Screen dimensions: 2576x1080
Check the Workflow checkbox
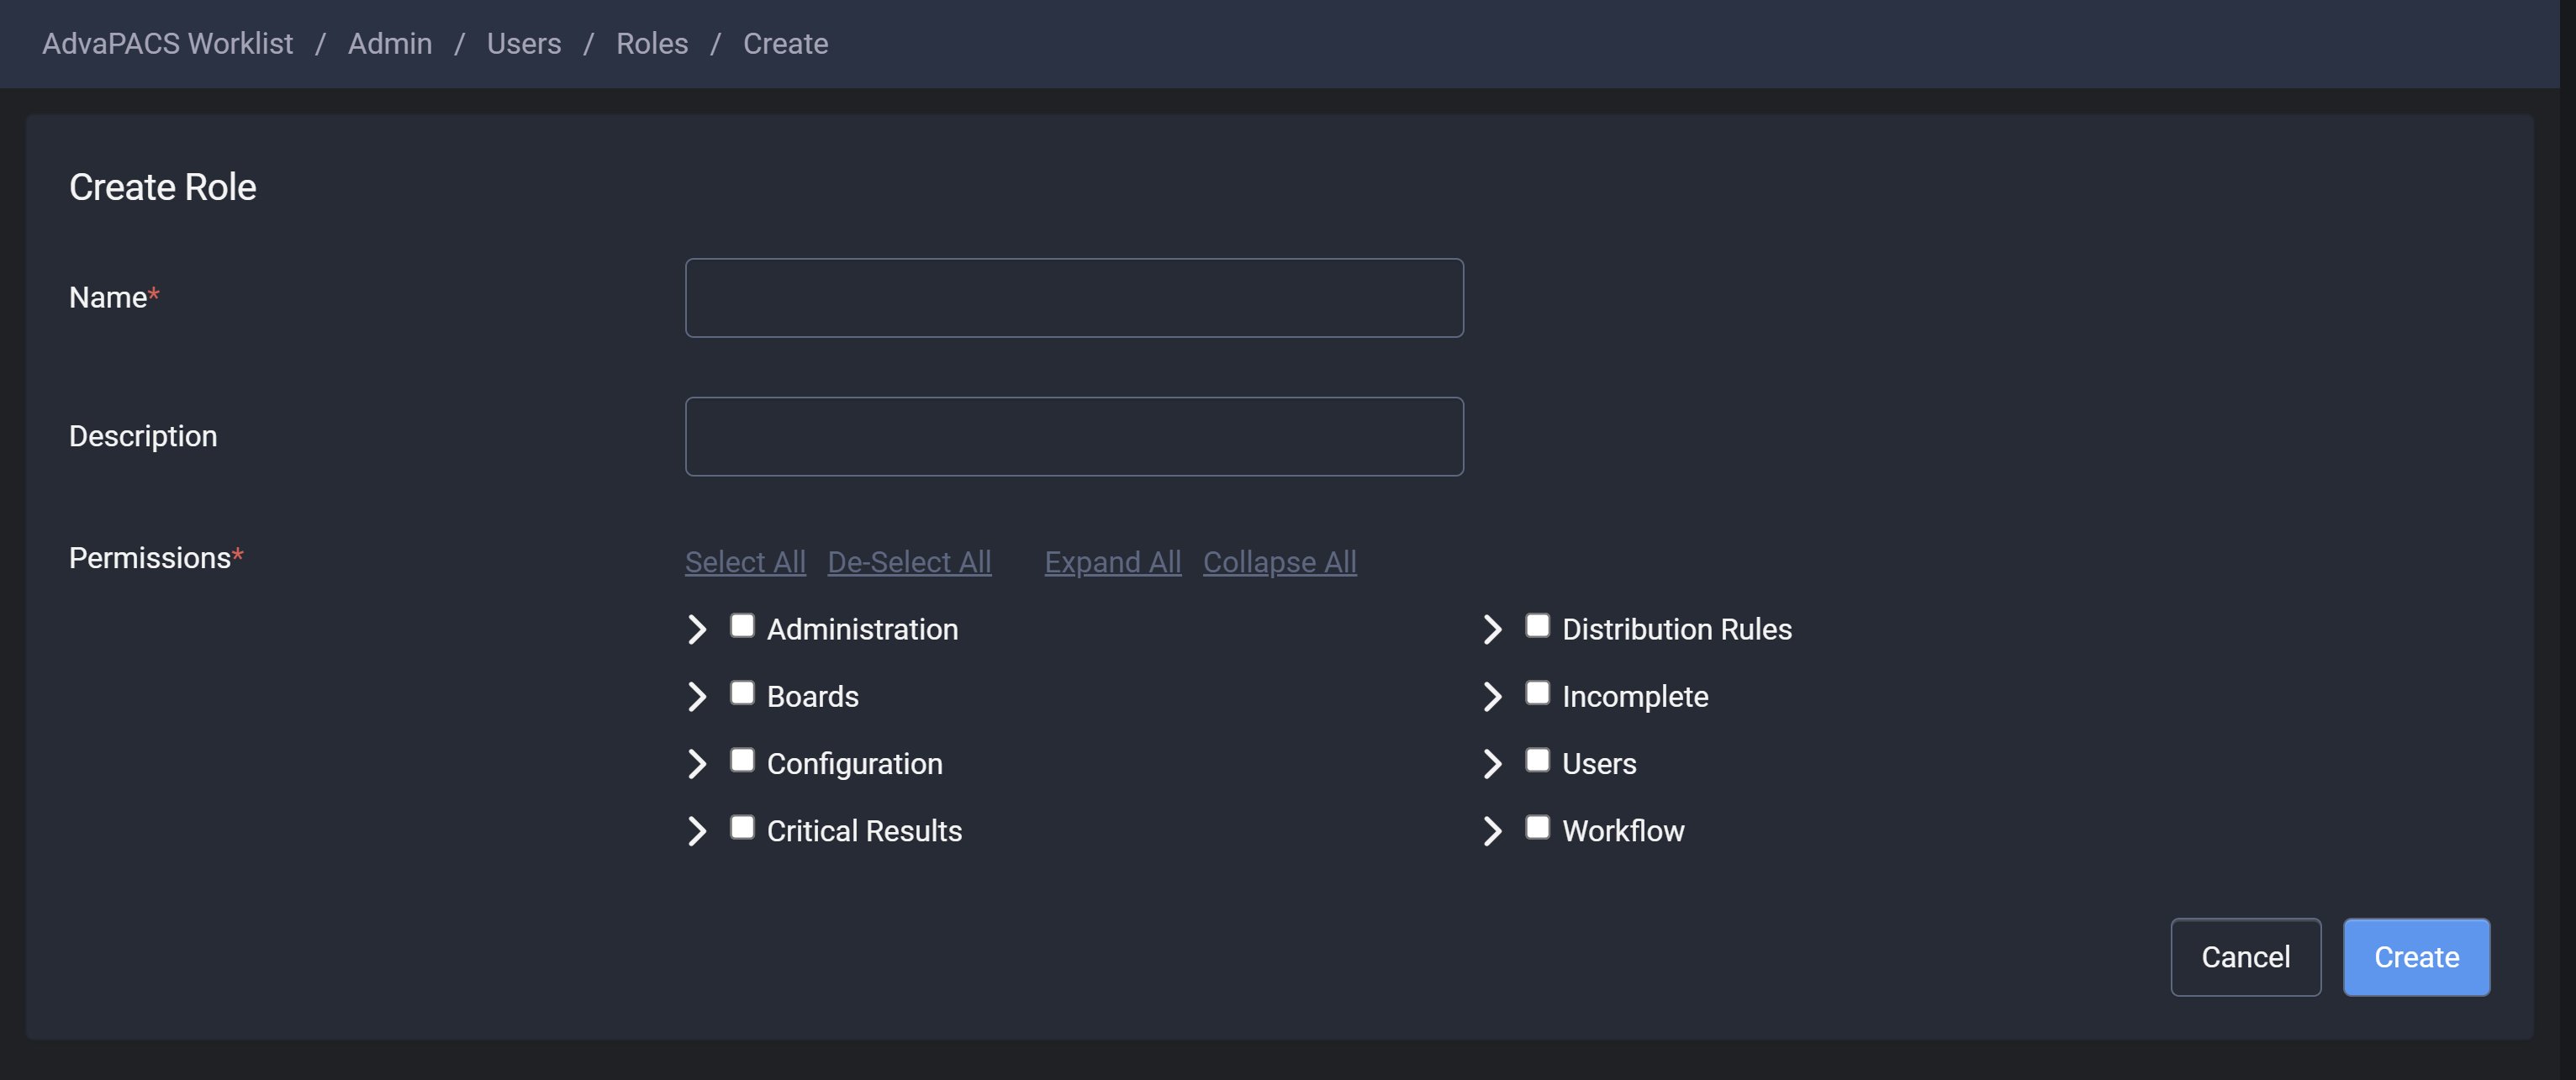click(x=1537, y=827)
